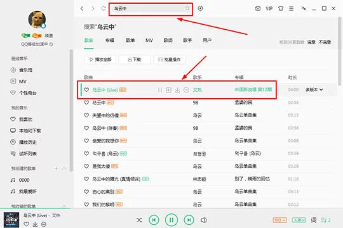Switch to 歌词 tab
Viewport: 343px width, 228px height.
coord(168,40)
